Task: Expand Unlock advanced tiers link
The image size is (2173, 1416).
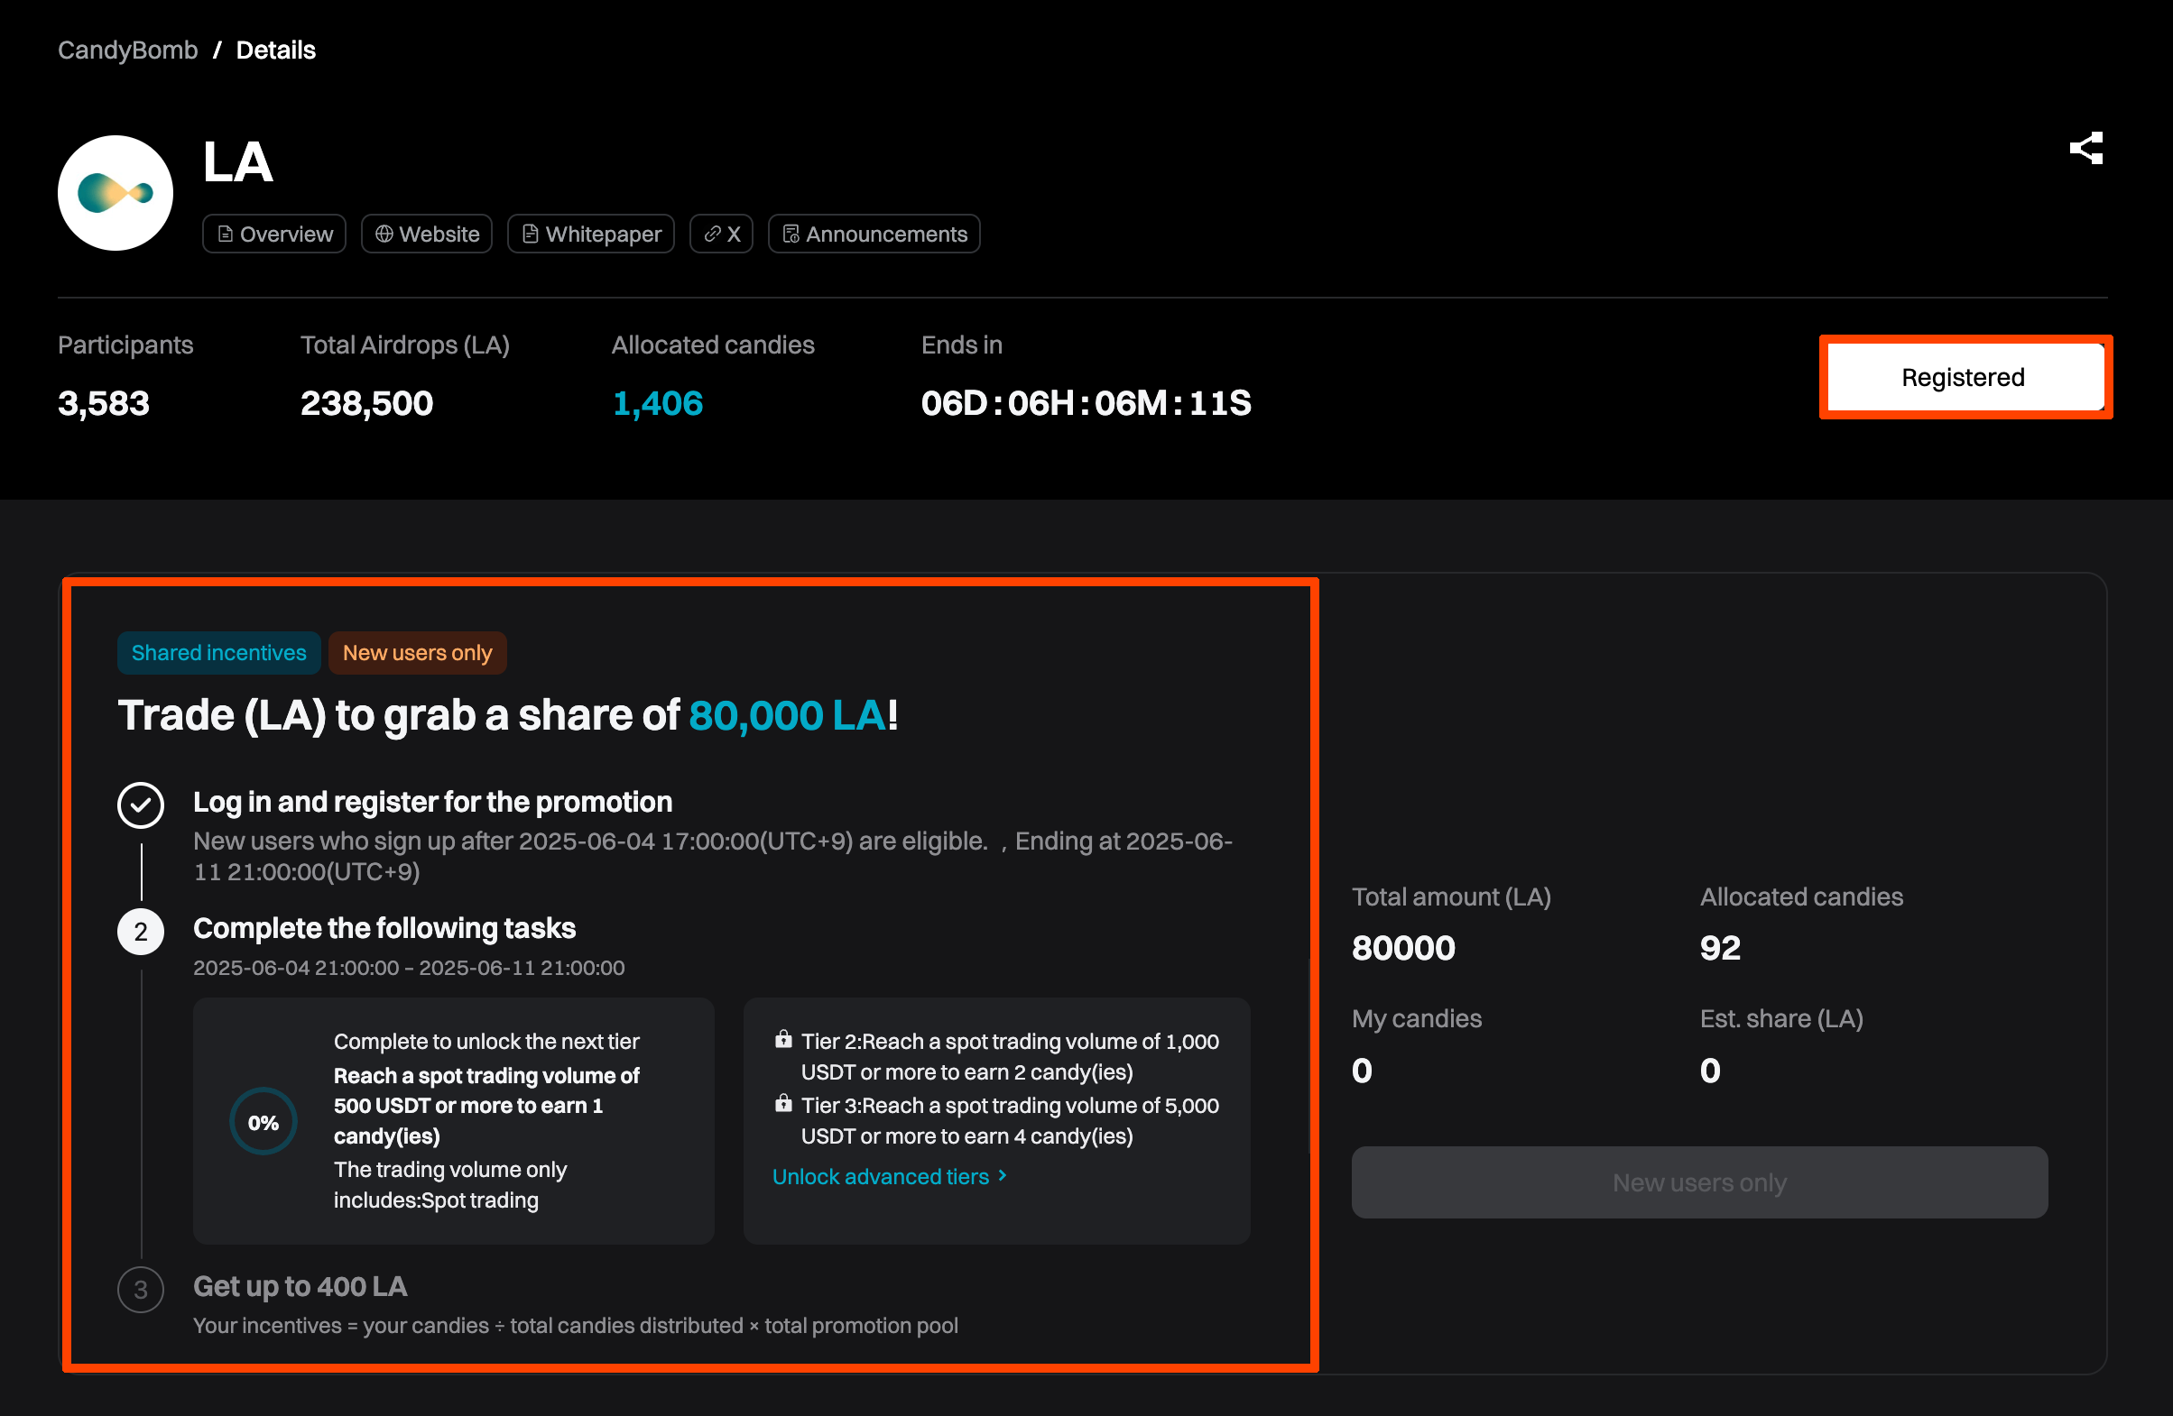Action: (890, 1176)
